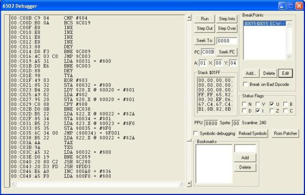Focus the PC register field
Viewport: 305px width, 195px height.
click(x=208, y=52)
